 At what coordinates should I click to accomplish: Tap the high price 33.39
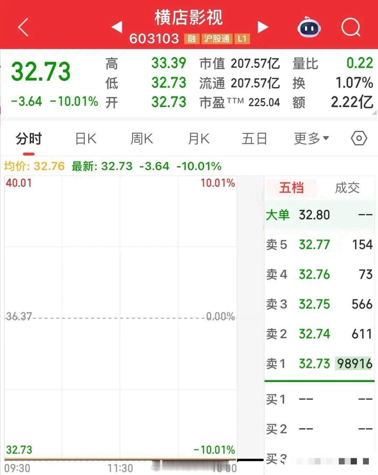coord(169,63)
